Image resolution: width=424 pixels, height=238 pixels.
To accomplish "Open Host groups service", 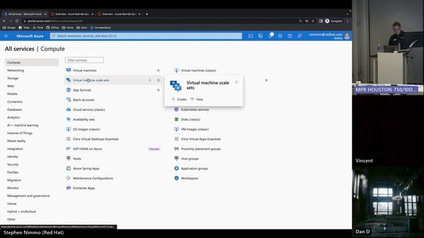I will [189, 159].
